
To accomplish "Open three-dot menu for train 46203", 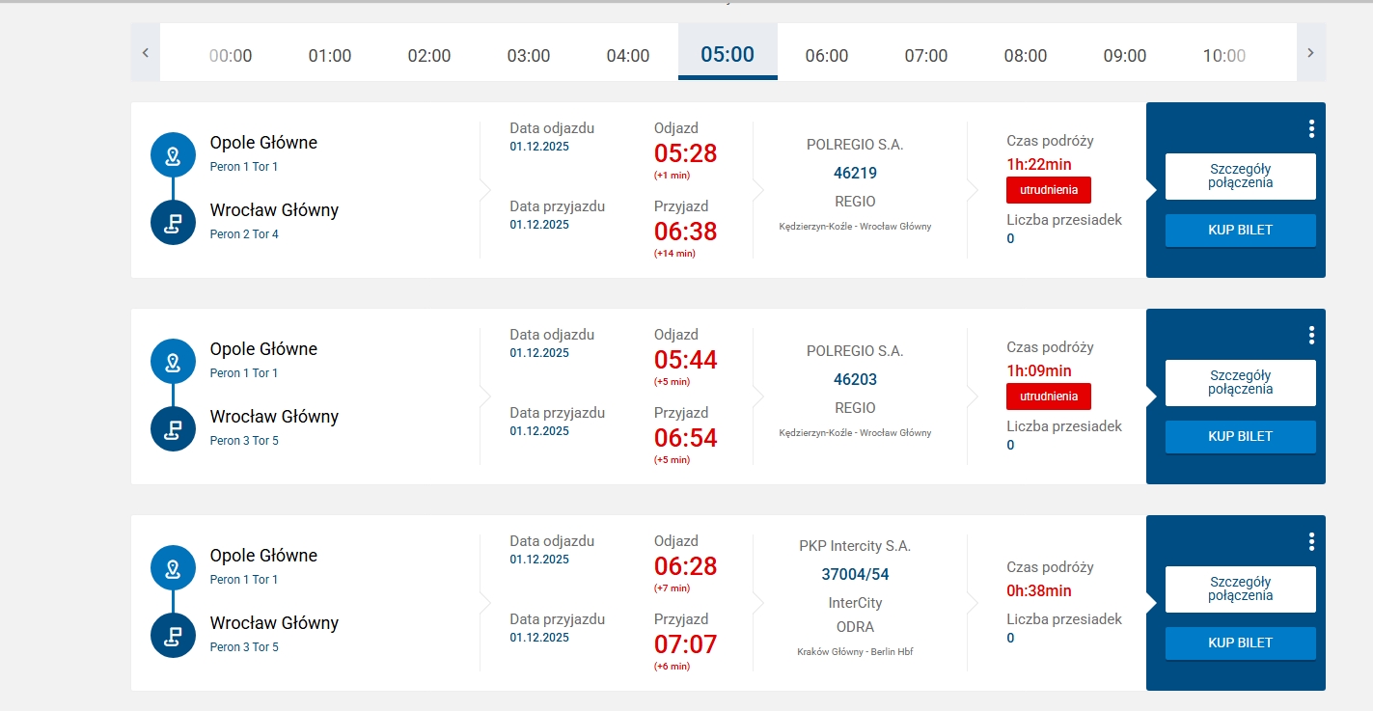I will 1311,335.
